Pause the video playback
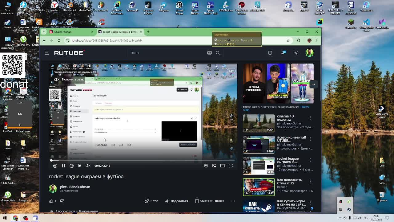The height and width of the screenshot is (222, 394). 63,166
